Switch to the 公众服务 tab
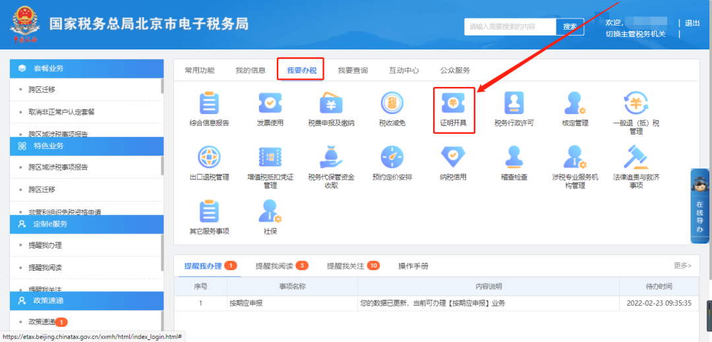 455,71
